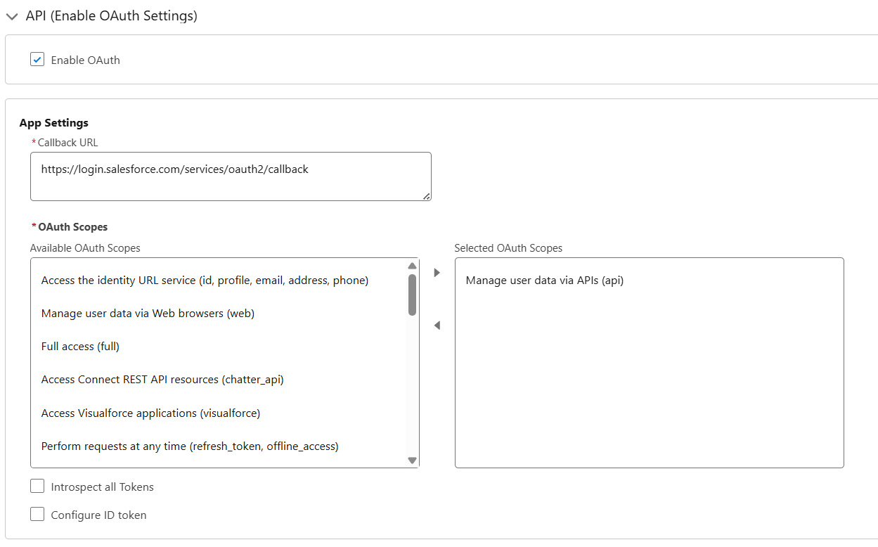Collapse the API (Enable OAuth Settings) section
Screen dimensions: 878x547
point(11,15)
